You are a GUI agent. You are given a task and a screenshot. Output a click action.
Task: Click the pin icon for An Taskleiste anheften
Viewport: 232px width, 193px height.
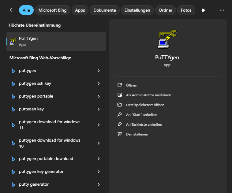[120, 124]
